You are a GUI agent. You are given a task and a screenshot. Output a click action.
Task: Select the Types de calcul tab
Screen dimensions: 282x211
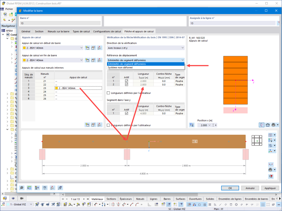click(81, 31)
